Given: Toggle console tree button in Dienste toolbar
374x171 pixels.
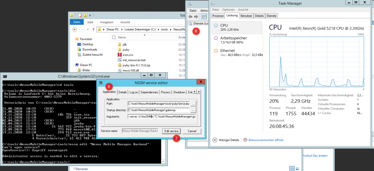Looking at the screenshot, I should [x=204, y=17].
